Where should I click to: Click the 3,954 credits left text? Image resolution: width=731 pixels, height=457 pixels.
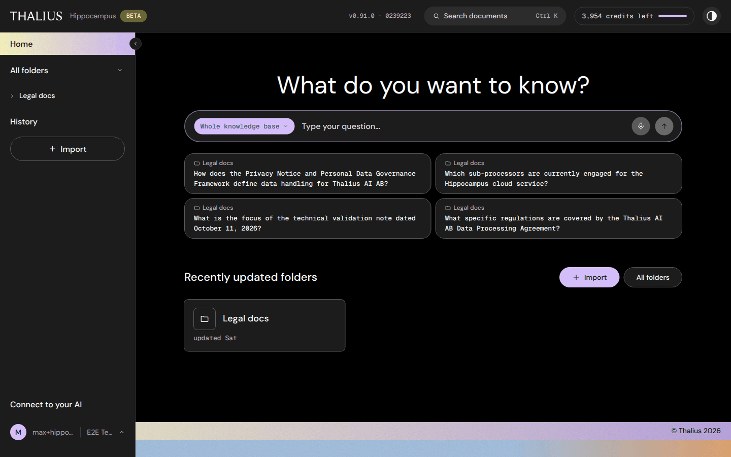(x=617, y=16)
